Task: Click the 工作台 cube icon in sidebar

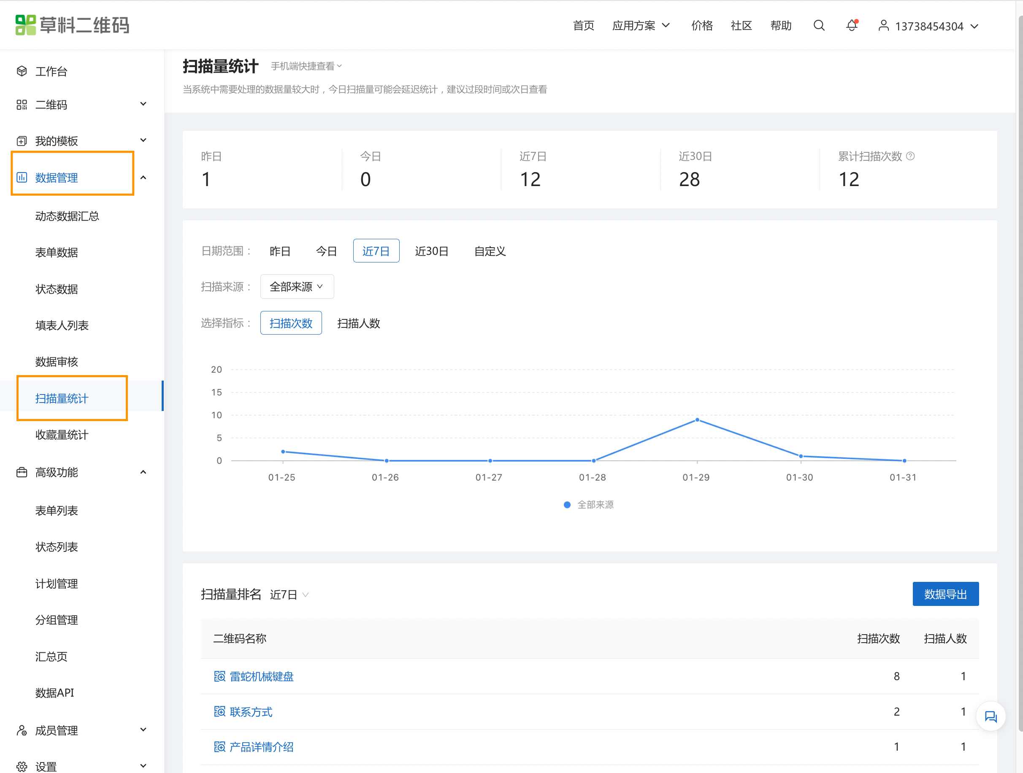Action: point(22,71)
